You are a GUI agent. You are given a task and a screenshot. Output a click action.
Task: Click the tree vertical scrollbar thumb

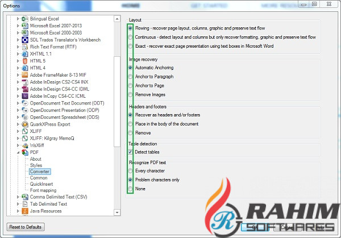click(117, 102)
